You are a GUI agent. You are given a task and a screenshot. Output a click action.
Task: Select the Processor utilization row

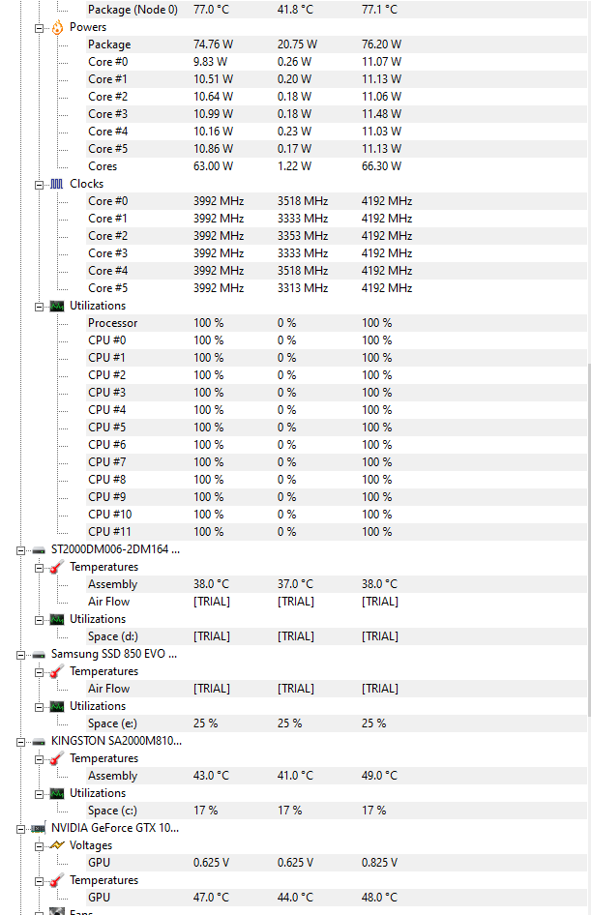(x=112, y=323)
